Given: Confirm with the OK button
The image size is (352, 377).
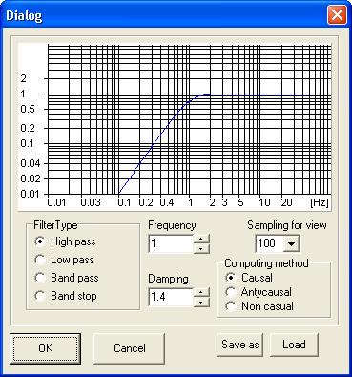Looking at the screenshot, I should 45,348.
